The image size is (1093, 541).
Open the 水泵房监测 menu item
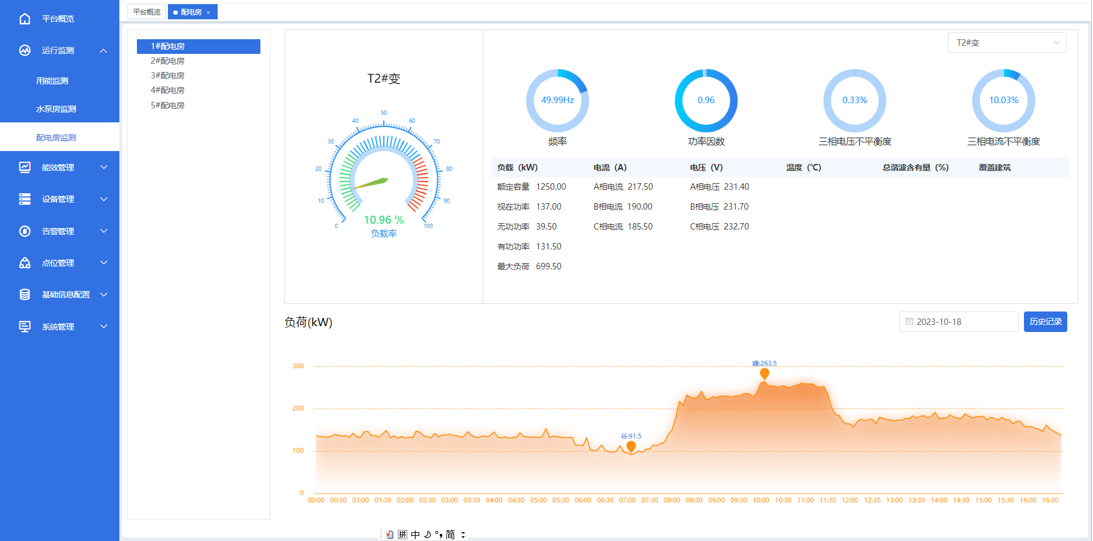point(56,109)
